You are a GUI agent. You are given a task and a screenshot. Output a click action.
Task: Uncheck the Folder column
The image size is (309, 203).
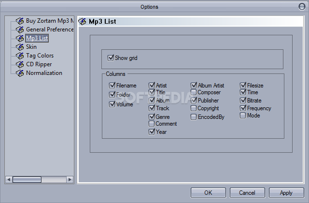click(112, 95)
